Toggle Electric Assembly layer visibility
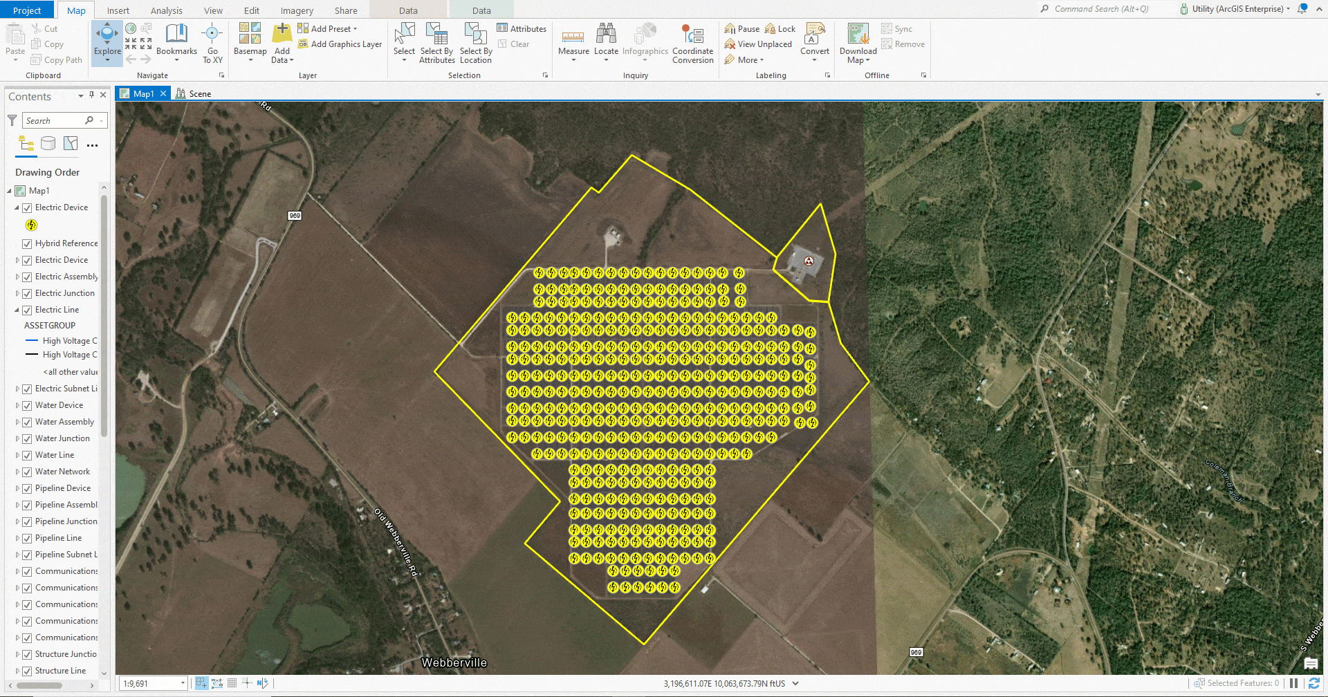Screen dimensions: 1328x697 coord(27,277)
